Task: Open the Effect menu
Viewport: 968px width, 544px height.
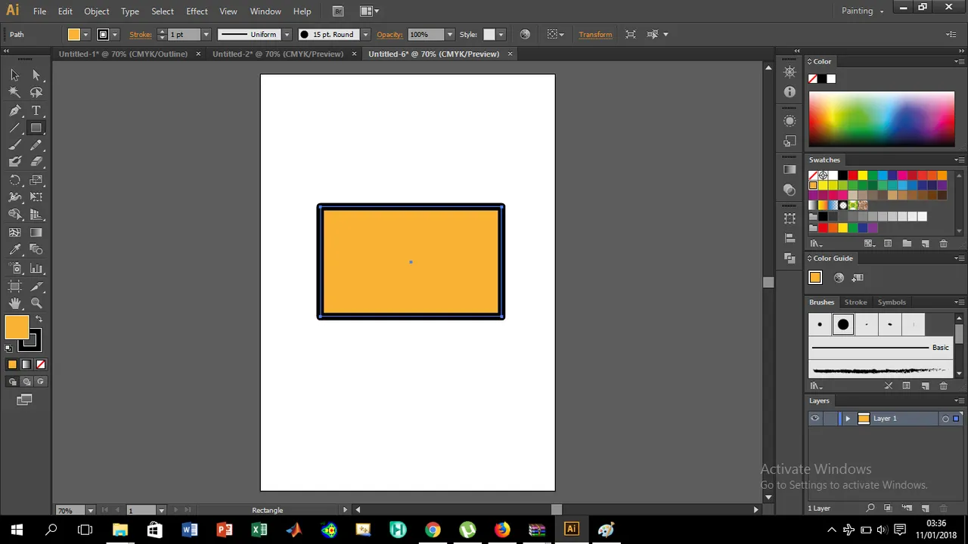Action: 197,11
